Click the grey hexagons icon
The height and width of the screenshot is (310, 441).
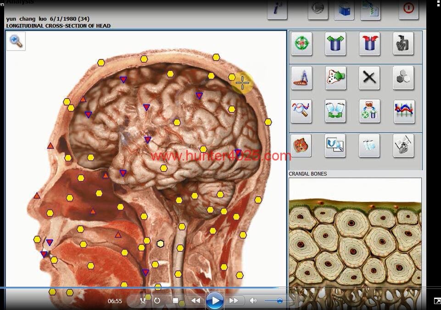(403, 77)
